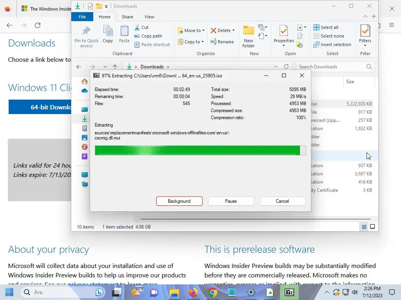Show hidden system tray icons
Viewport: 401px width, 300px height.
pyautogui.click(x=327, y=292)
